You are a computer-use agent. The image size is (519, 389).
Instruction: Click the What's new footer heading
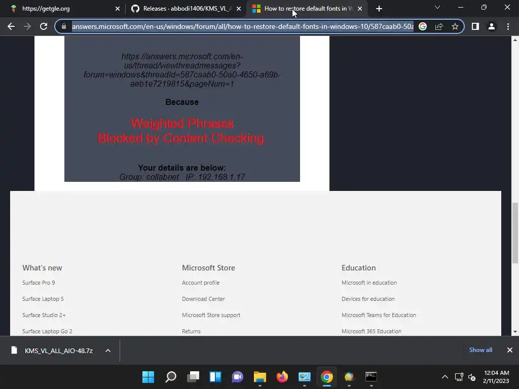(42, 268)
